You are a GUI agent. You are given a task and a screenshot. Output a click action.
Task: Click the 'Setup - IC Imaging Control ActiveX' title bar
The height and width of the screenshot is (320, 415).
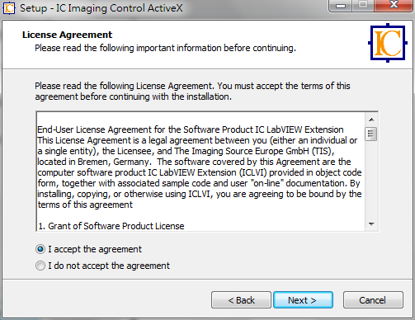click(x=101, y=8)
